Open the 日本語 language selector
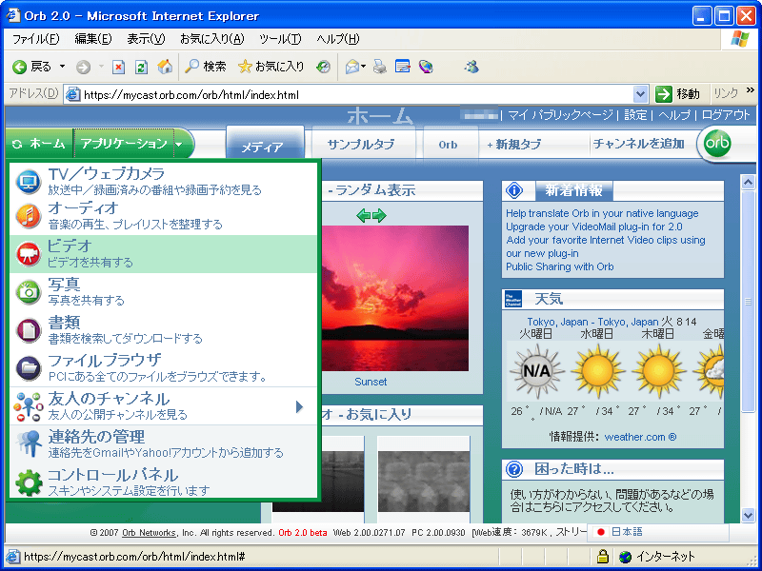This screenshot has width=762, height=571. coord(658,532)
